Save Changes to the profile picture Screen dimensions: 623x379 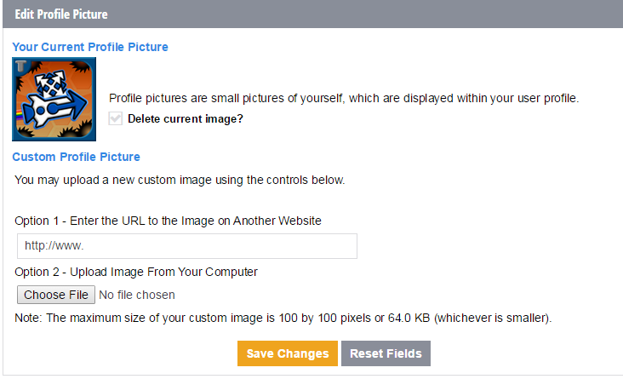(x=288, y=353)
